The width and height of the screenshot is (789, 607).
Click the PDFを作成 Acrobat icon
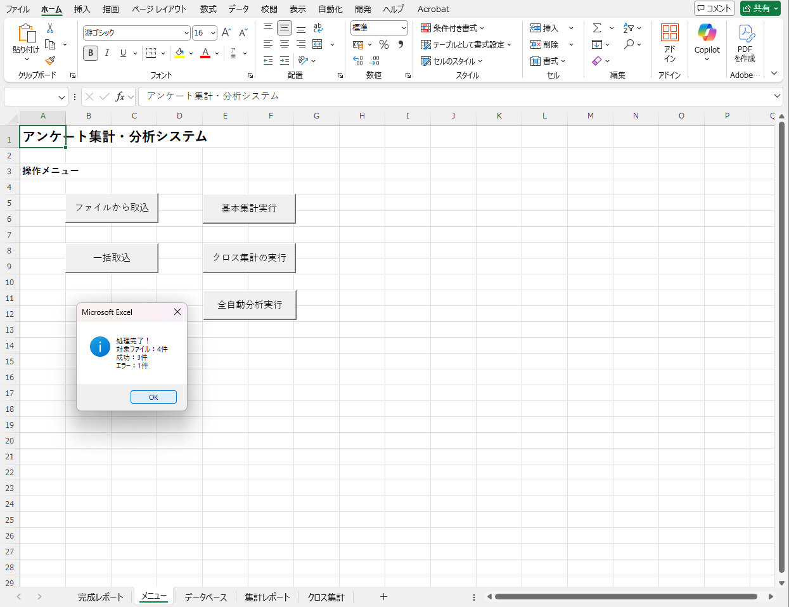tap(745, 42)
